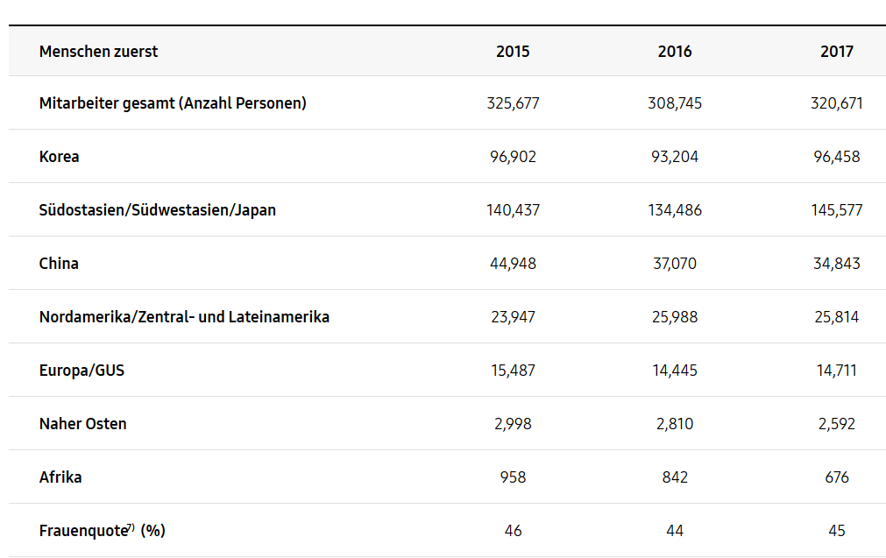Click the 2015 Afrika value 958
Screen dimensions: 886x558
513,477
